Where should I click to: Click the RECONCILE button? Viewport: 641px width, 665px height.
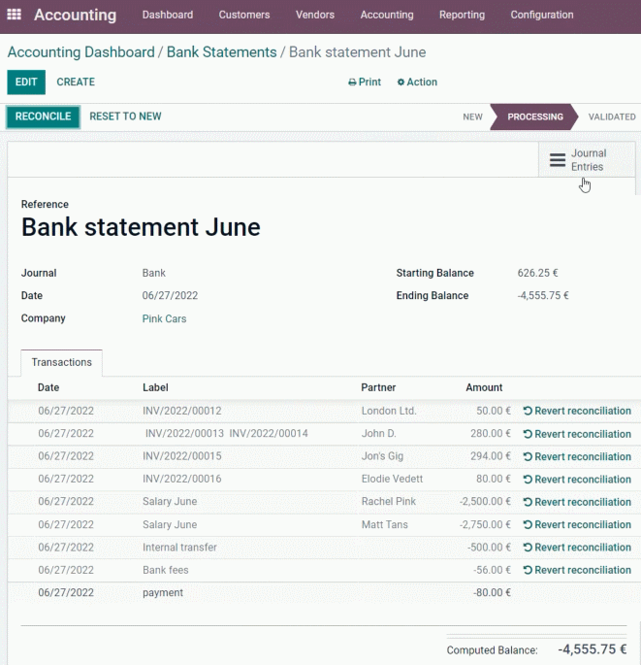coord(44,116)
